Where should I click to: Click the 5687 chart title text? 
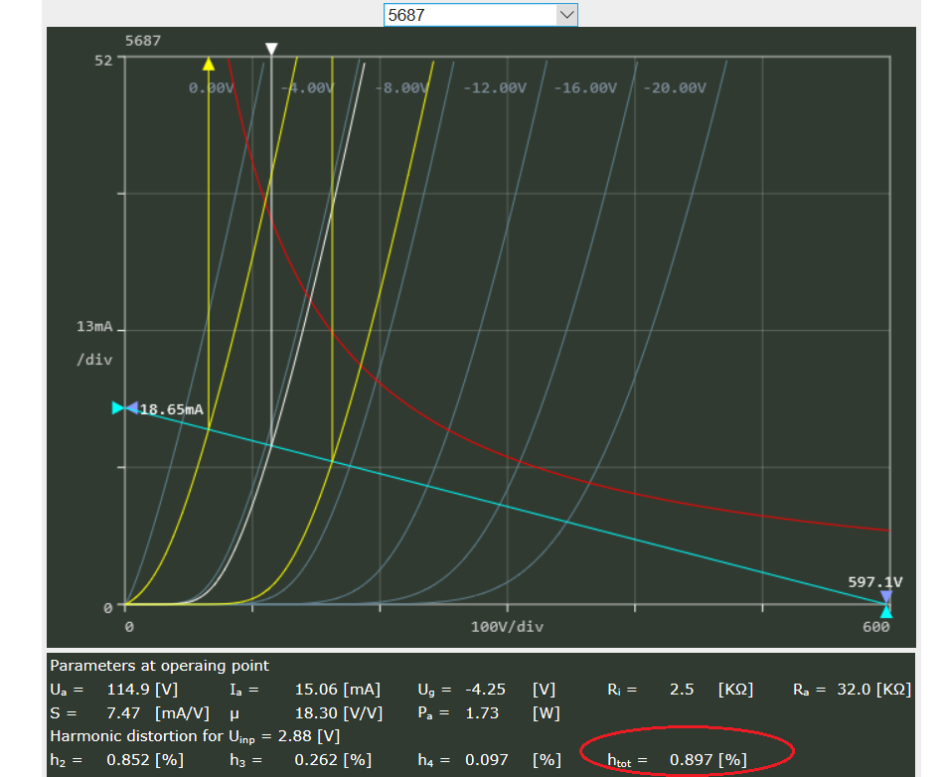coord(143,41)
